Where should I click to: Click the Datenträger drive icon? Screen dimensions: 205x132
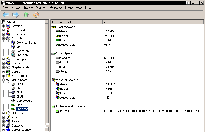[x=8, y=59]
